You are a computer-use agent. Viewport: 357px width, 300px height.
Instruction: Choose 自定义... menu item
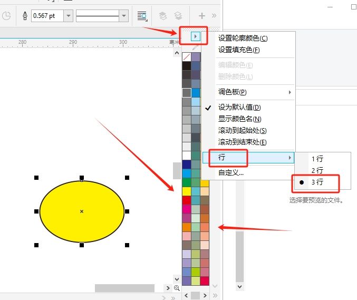pos(230,173)
